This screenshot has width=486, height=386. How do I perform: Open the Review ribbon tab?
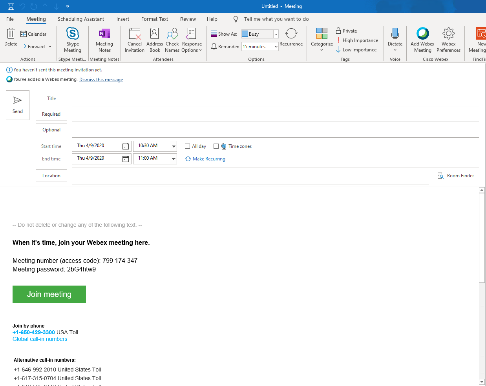point(188,19)
